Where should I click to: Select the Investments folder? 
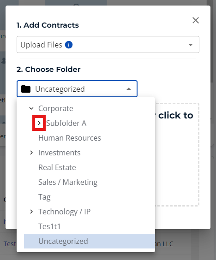point(60,153)
